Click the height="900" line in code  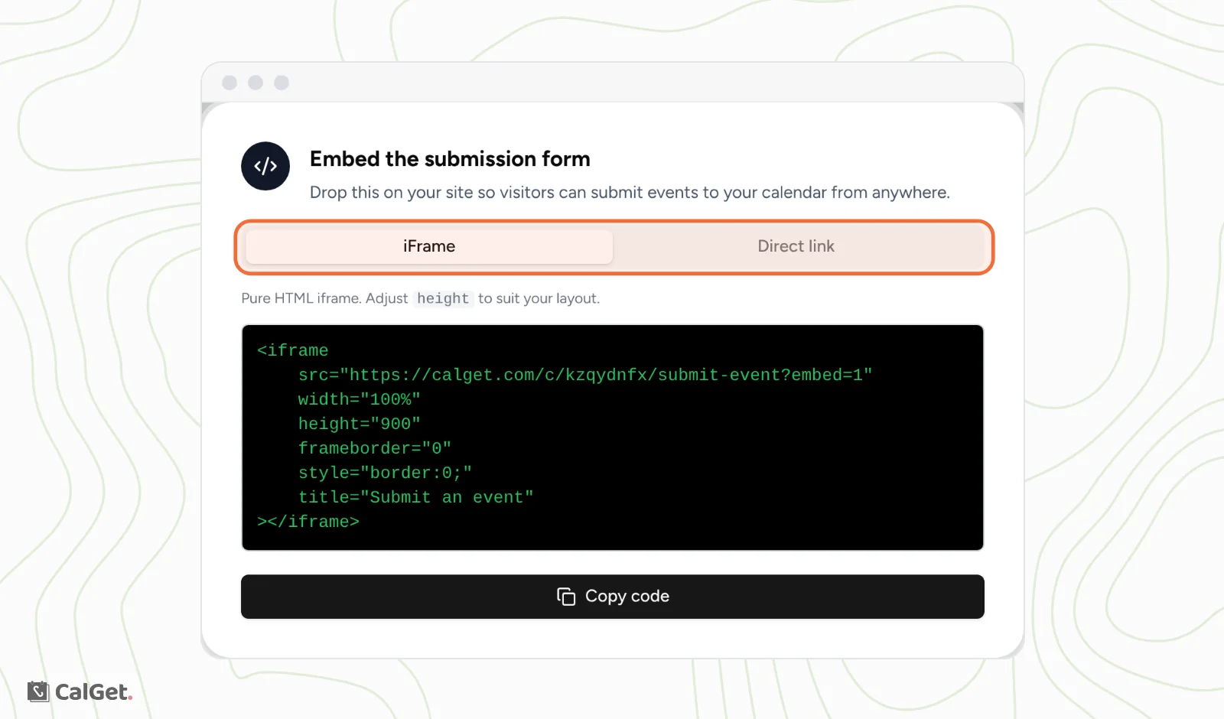click(360, 424)
